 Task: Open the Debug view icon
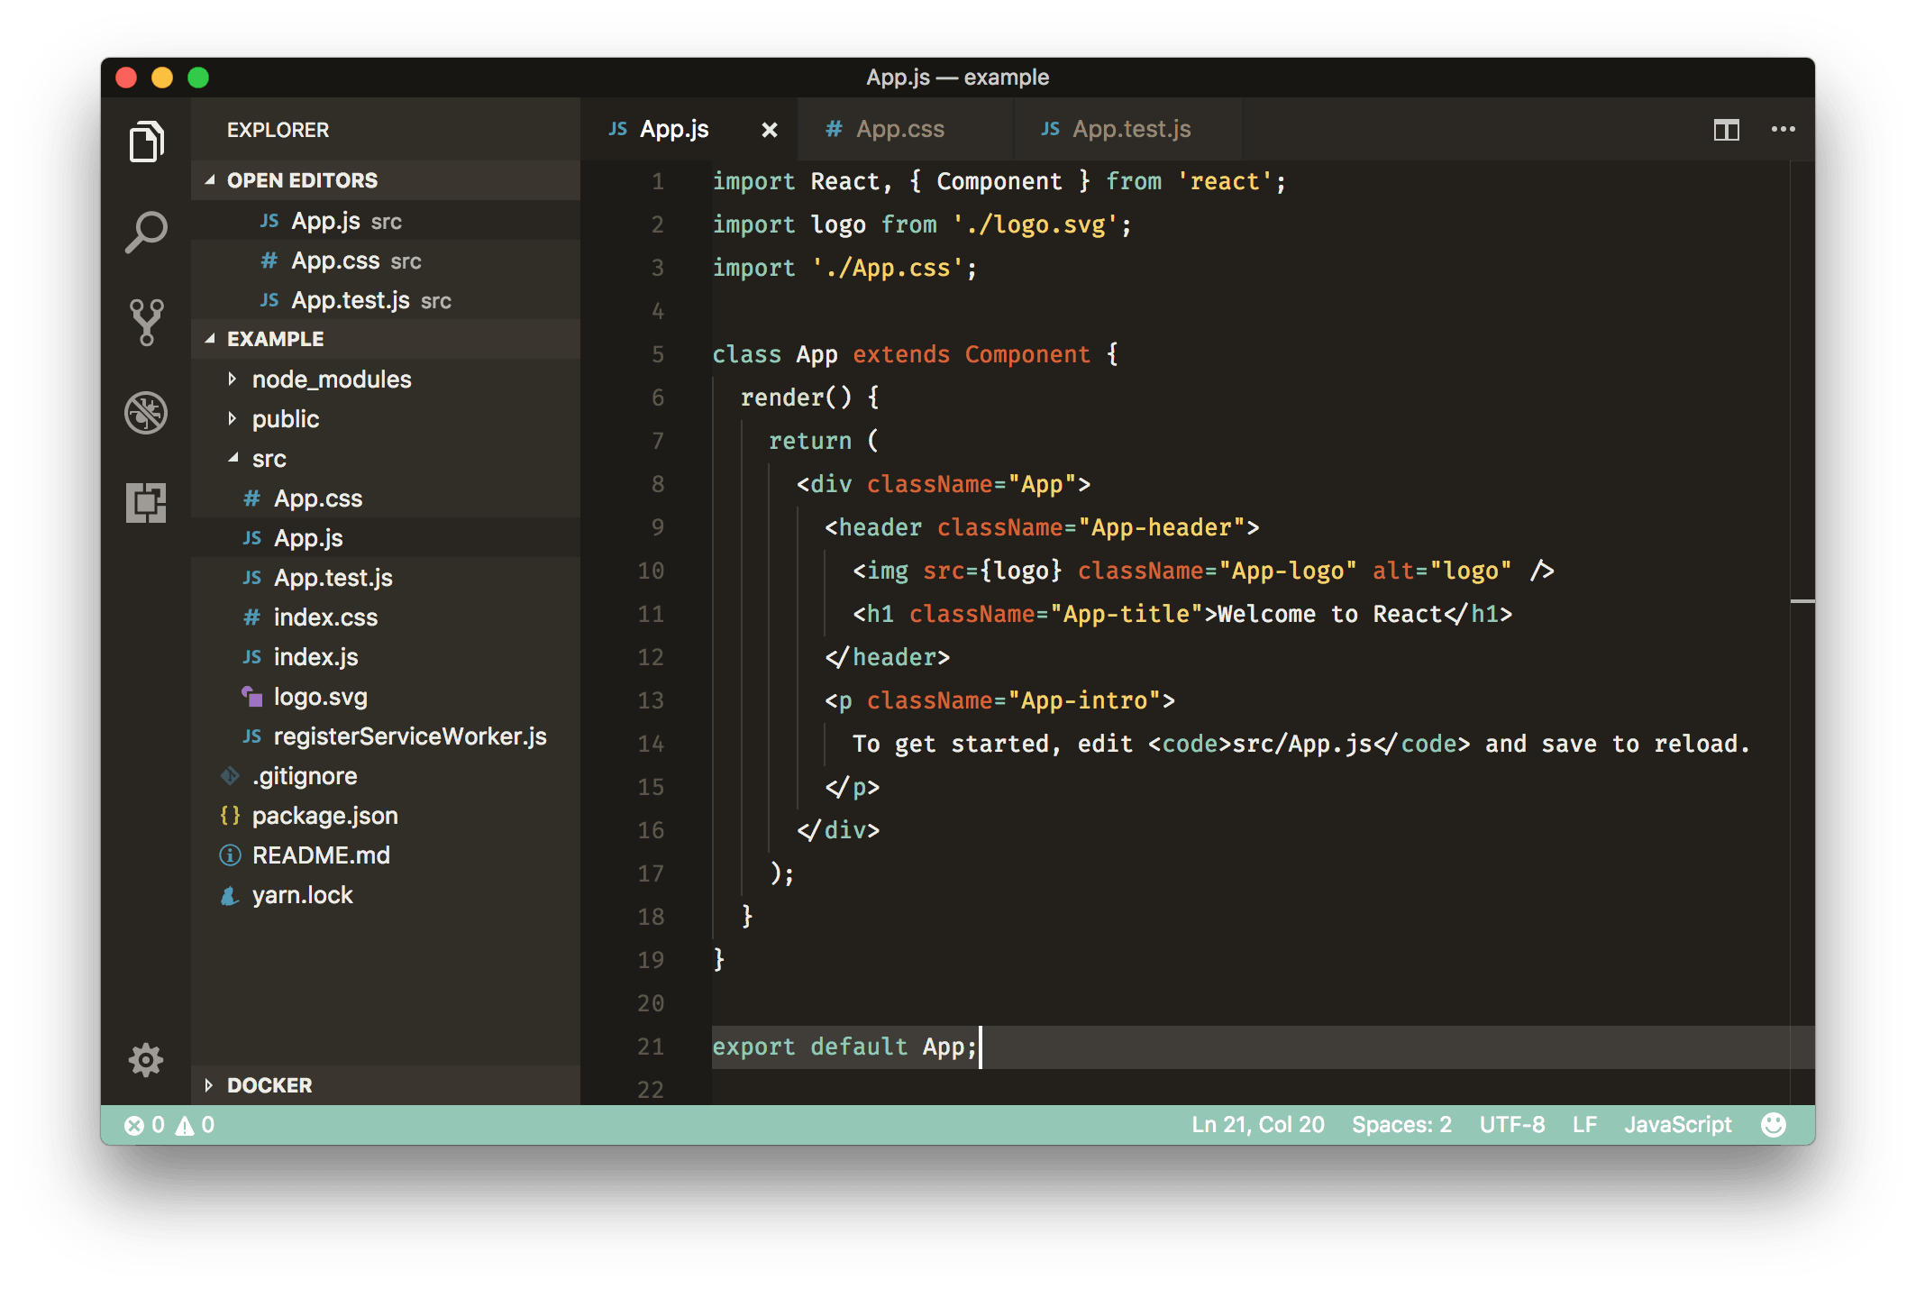pos(146,413)
